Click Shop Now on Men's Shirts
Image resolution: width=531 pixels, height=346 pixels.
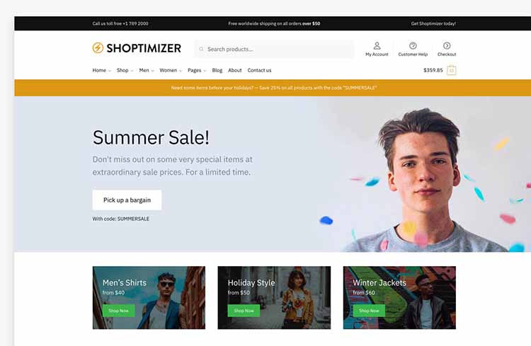(118, 311)
